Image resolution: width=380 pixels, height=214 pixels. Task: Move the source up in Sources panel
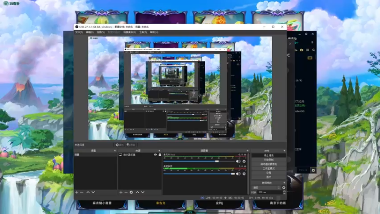(x=137, y=192)
